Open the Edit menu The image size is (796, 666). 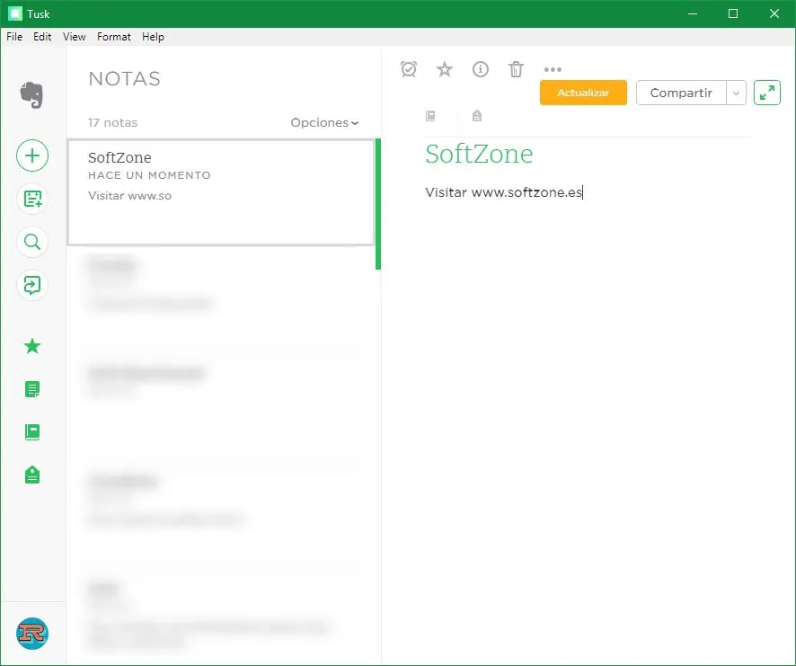(42, 37)
